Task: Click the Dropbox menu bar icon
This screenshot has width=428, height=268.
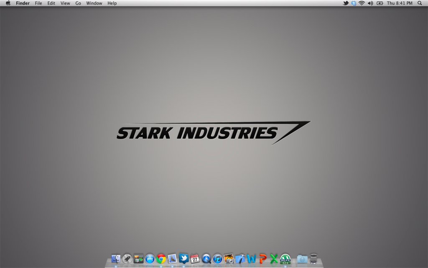Action: click(354, 3)
